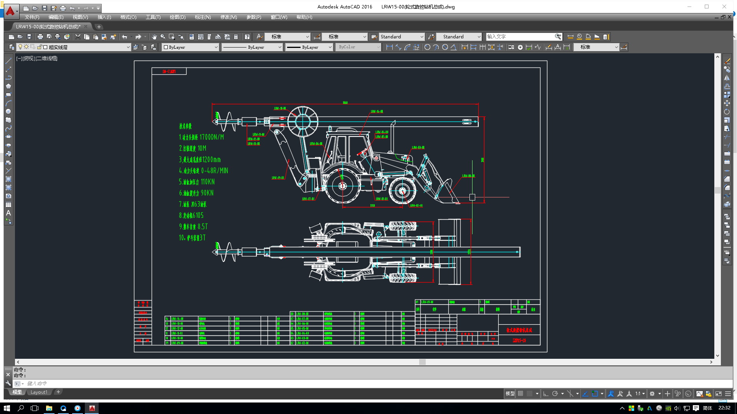Open the Layer Properties Manager icon
The height and width of the screenshot is (414, 737).
point(12,47)
